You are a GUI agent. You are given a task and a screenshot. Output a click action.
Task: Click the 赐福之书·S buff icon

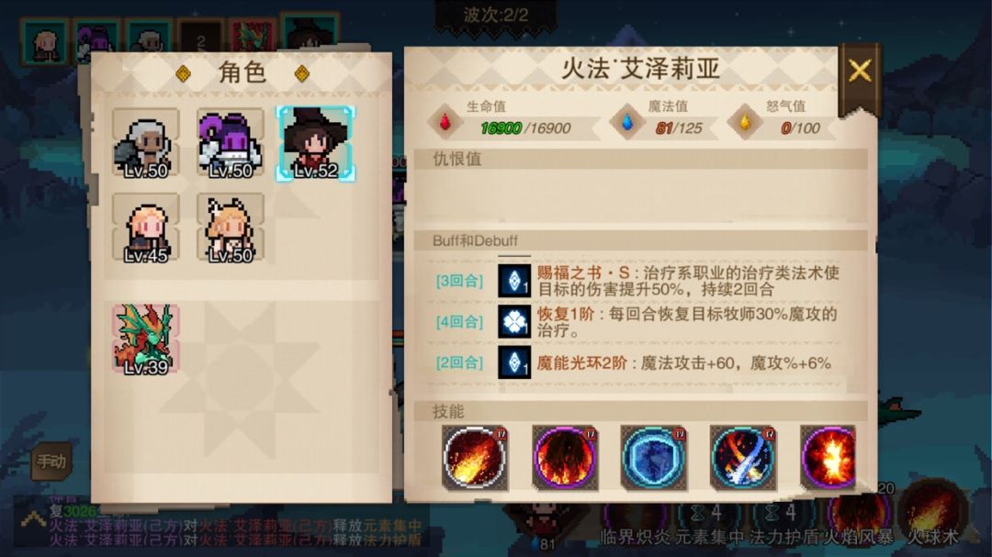514,281
